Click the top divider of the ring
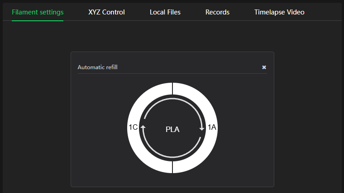 [172, 89]
